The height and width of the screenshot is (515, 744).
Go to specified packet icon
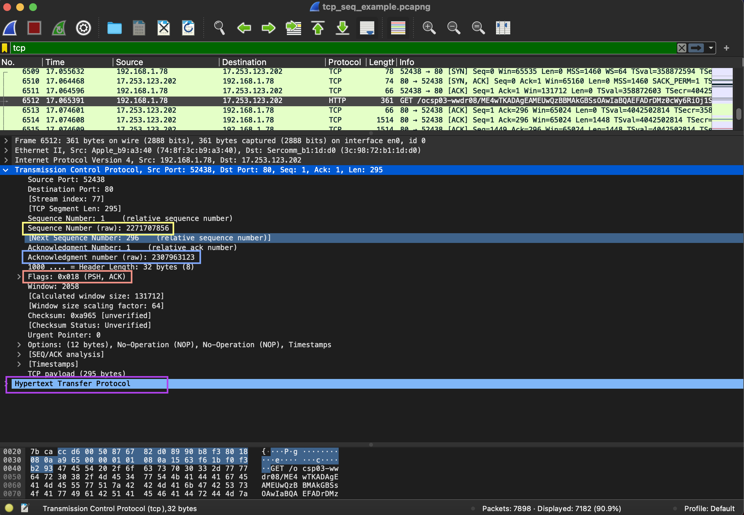(293, 28)
